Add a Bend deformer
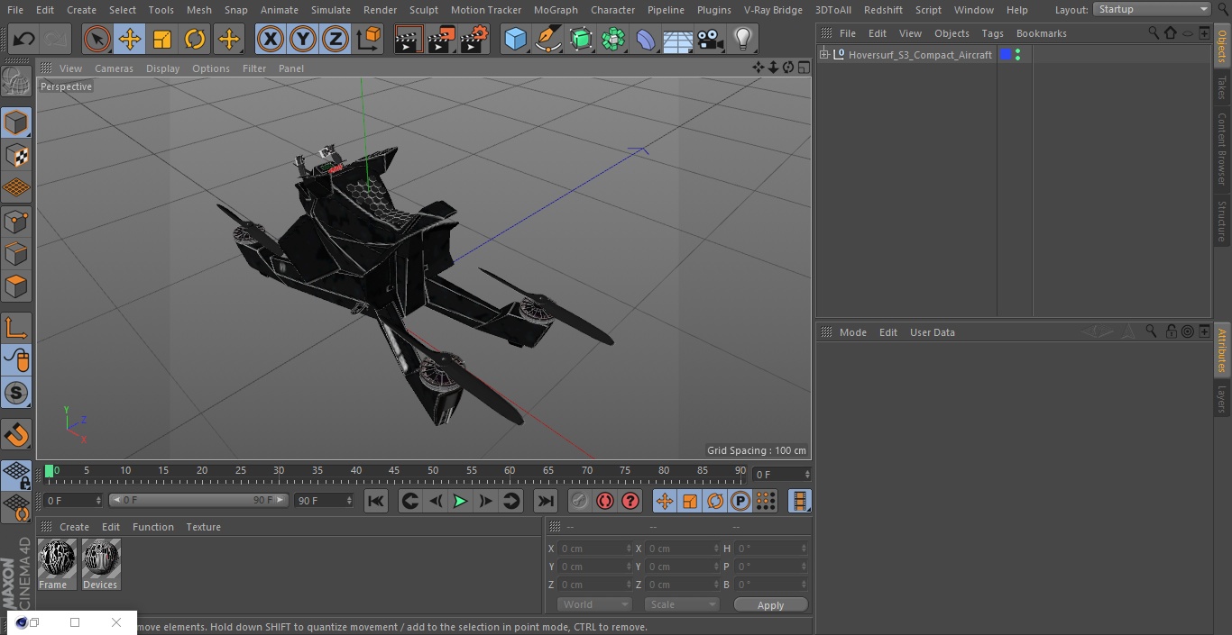This screenshot has height=635, width=1232. point(646,39)
